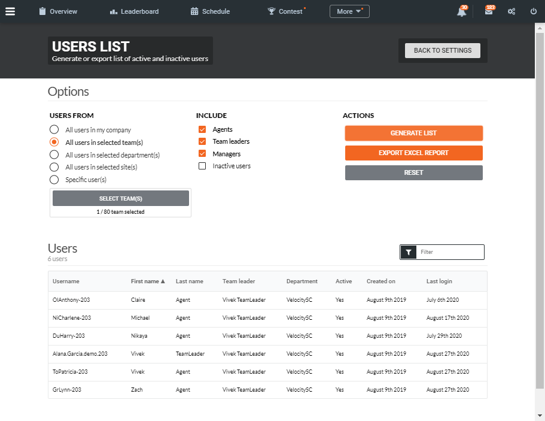The height and width of the screenshot is (421, 545).
Task: Sort by Department column header
Action: (x=302, y=281)
